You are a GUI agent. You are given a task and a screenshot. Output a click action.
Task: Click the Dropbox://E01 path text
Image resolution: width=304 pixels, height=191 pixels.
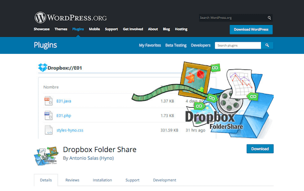point(65,68)
